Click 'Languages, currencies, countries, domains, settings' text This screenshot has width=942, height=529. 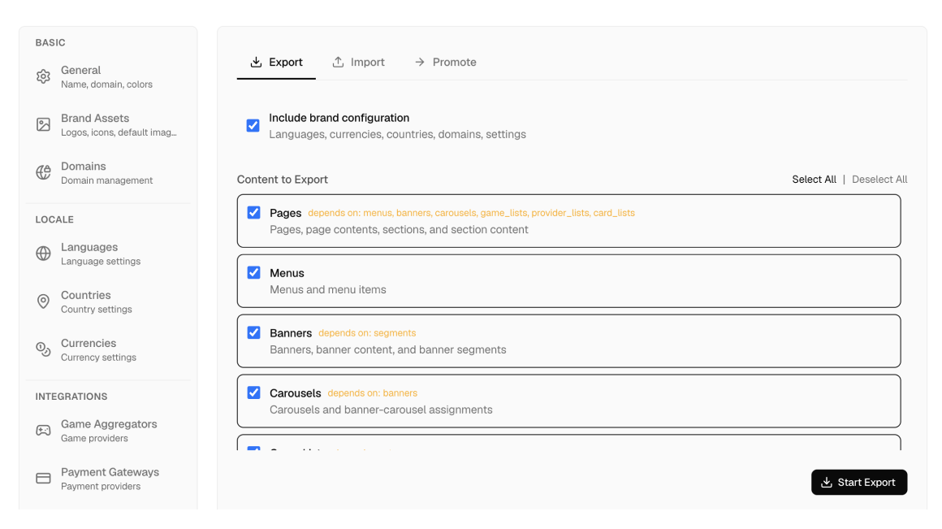tap(398, 134)
